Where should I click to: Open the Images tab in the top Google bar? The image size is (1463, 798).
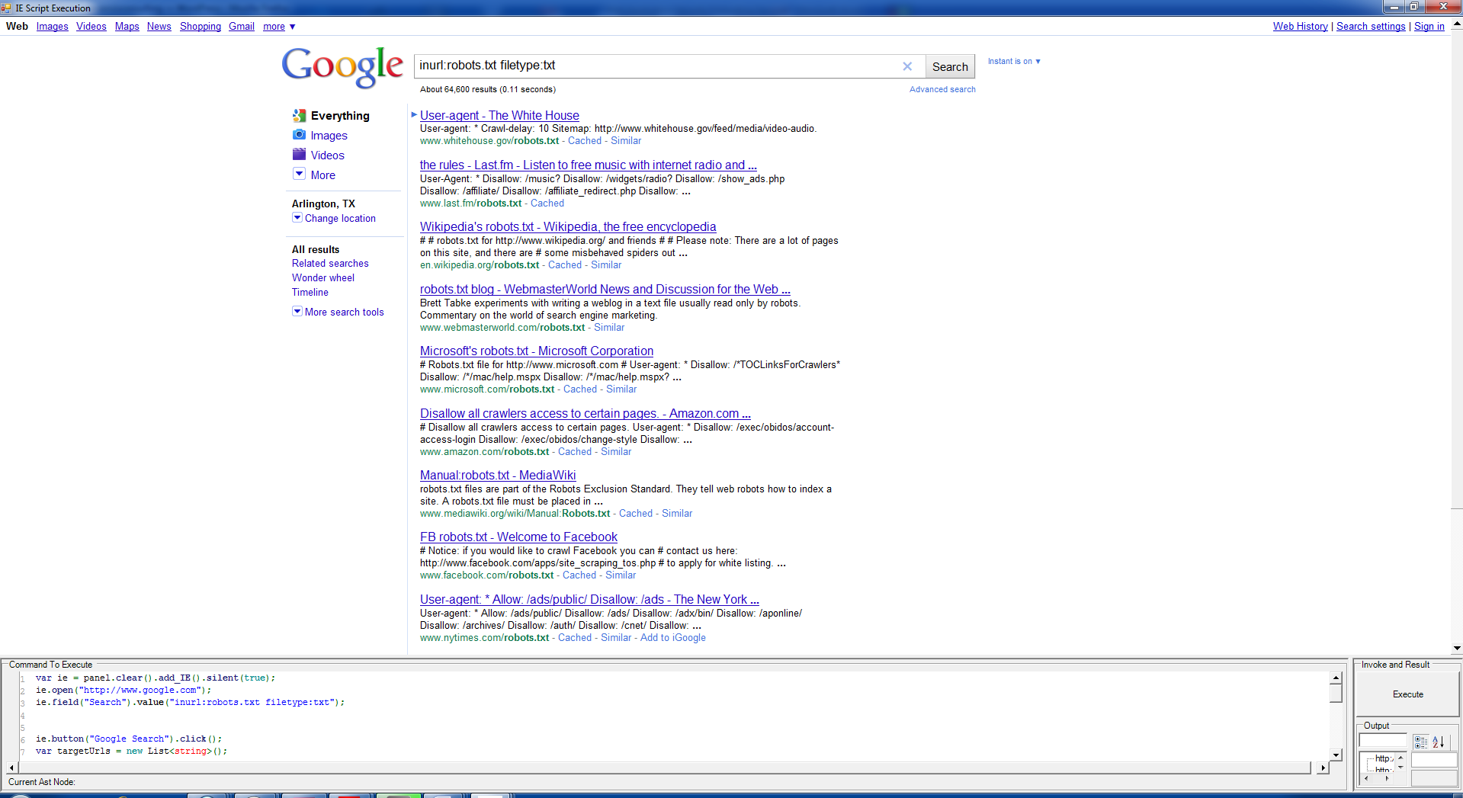click(x=52, y=27)
